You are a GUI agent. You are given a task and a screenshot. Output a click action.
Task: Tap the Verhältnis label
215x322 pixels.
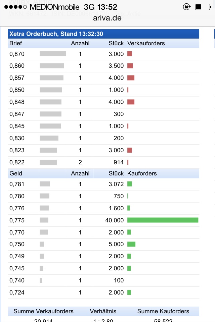pos(104,311)
